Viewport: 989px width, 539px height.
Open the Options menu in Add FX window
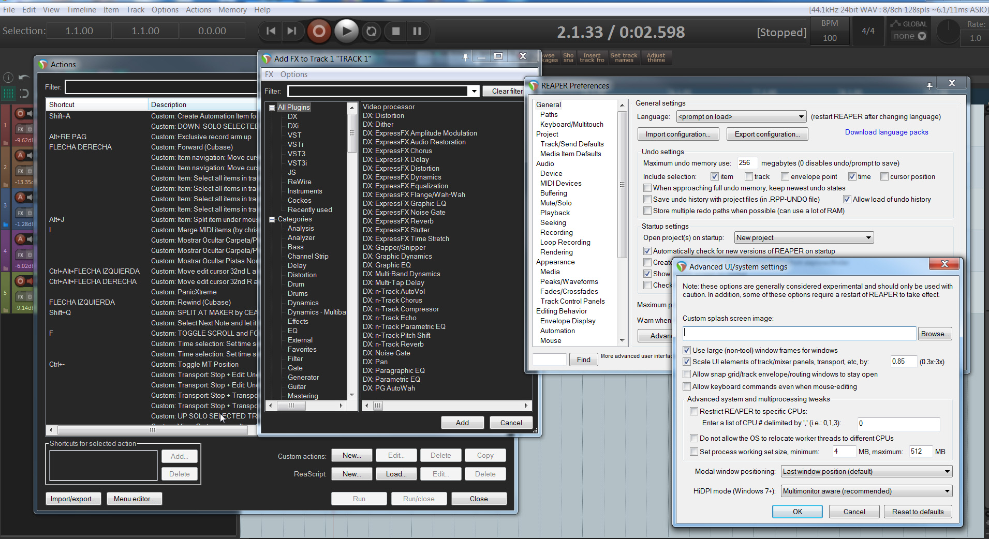294,74
